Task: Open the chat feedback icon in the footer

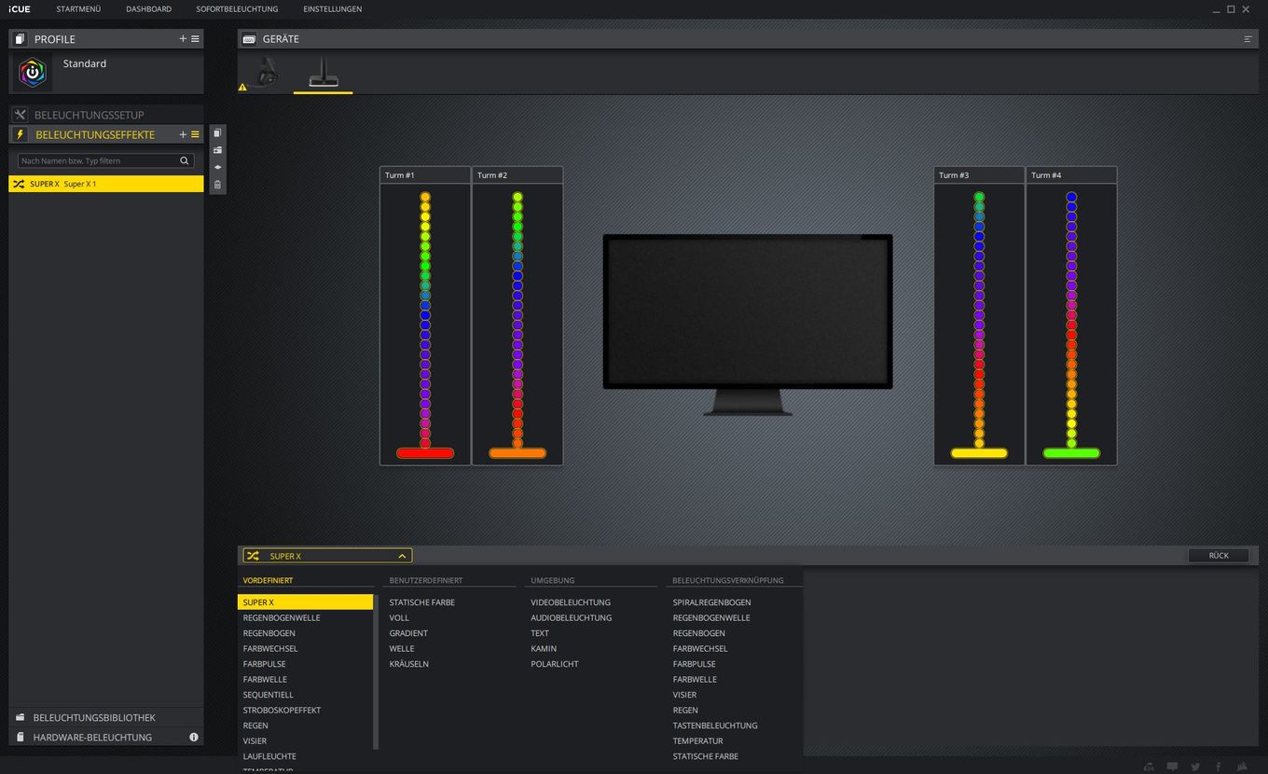Action: [x=1172, y=767]
